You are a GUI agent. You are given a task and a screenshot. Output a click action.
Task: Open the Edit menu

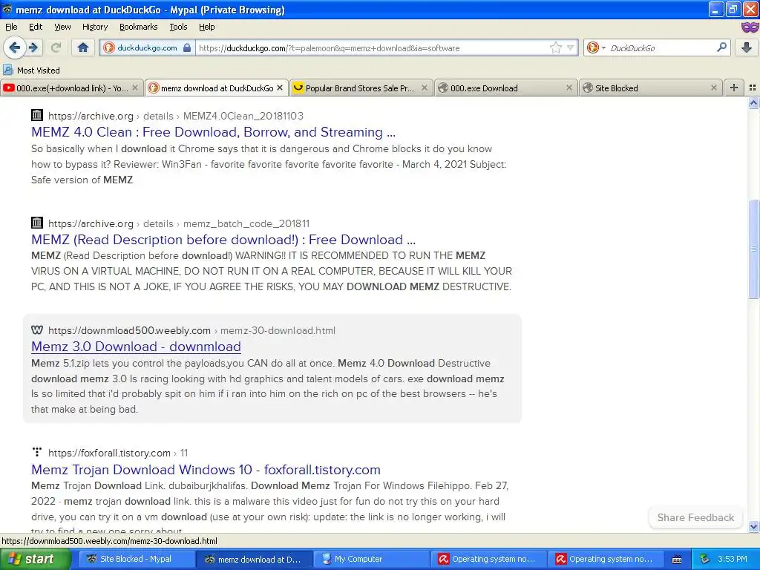(x=36, y=27)
